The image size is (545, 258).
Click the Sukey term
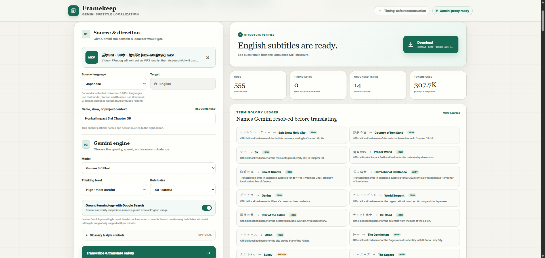268,255
